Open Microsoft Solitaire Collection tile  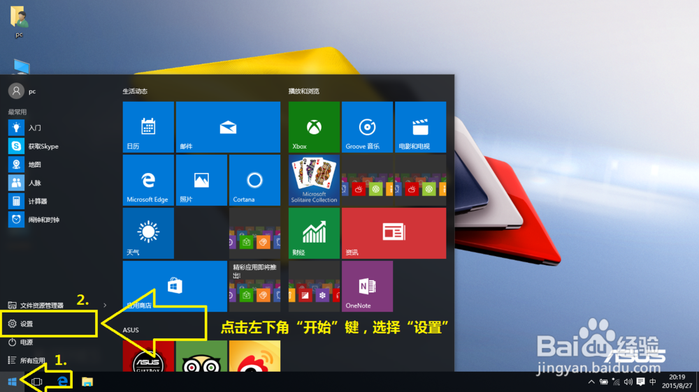click(x=314, y=180)
